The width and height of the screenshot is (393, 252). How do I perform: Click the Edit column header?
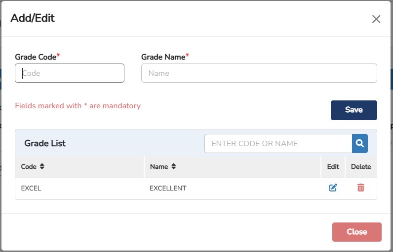tap(333, 167)
